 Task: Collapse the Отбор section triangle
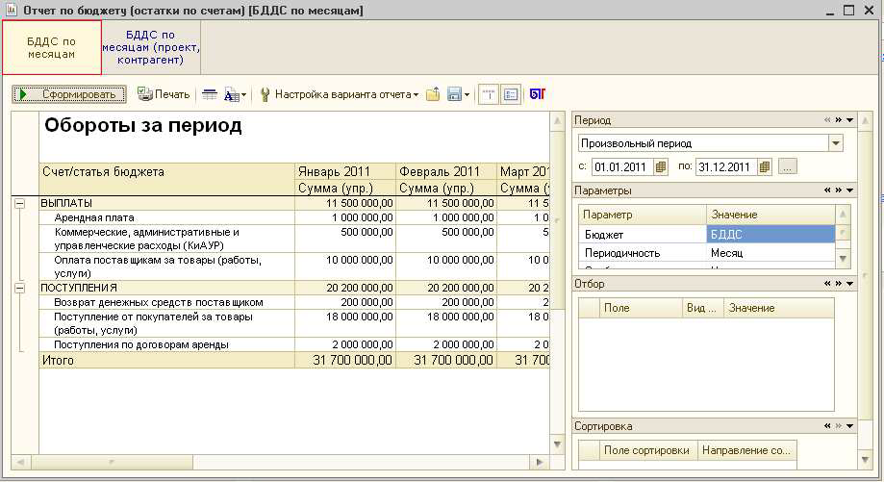(849, 284)
